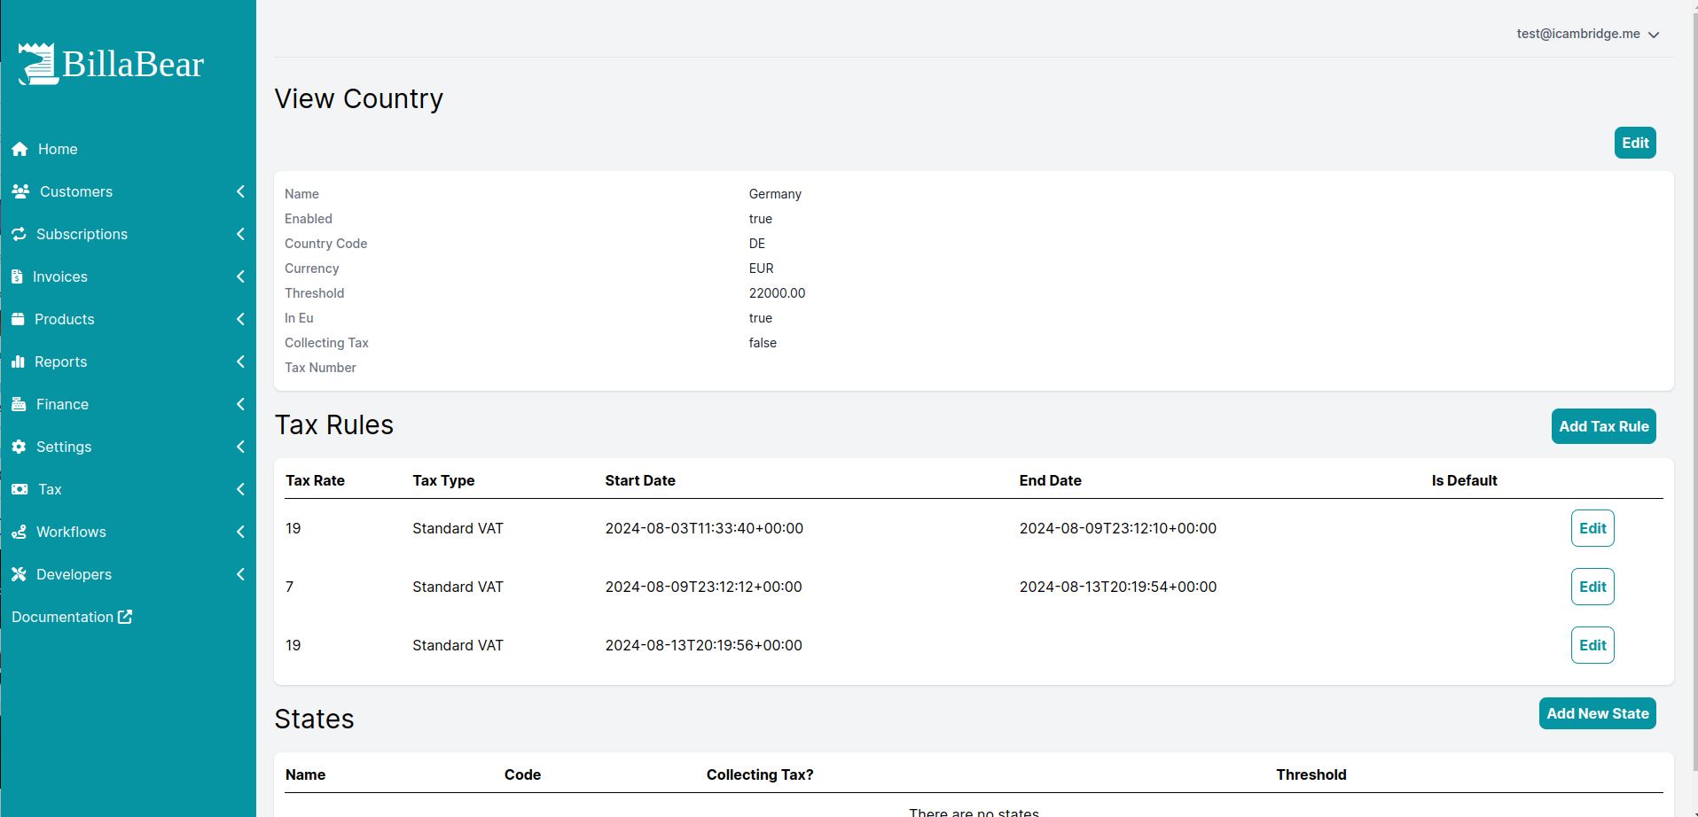Click the Home house icon

20,149
